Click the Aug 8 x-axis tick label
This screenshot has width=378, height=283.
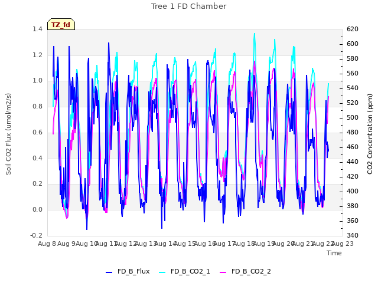point(47,243)
